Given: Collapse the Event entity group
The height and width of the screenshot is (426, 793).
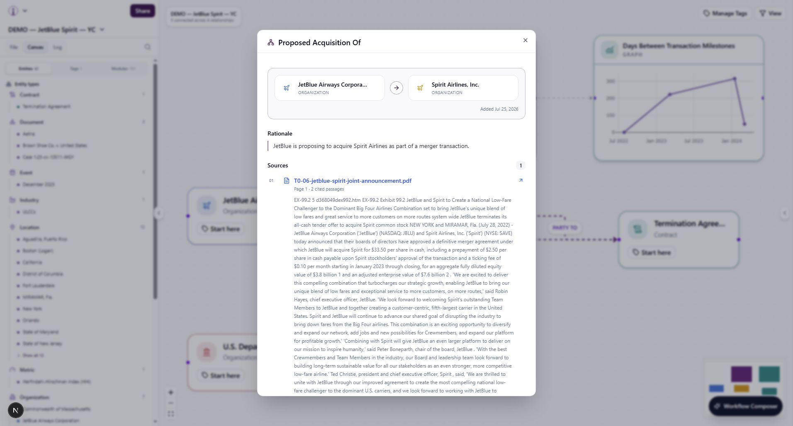Looking at the screenshot, I should point(26,173).
